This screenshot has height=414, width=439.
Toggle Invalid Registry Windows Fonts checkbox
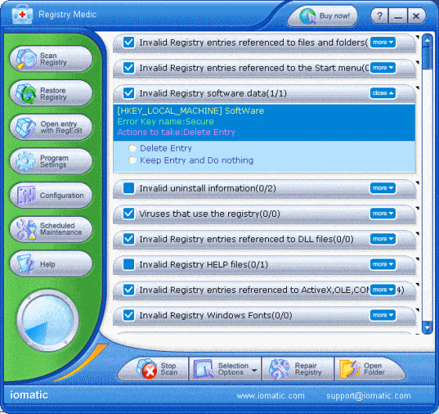pos(129,315)
